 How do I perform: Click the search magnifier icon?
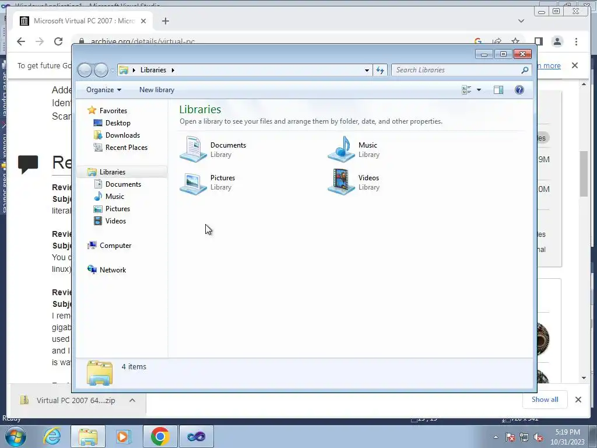point(525,70)
